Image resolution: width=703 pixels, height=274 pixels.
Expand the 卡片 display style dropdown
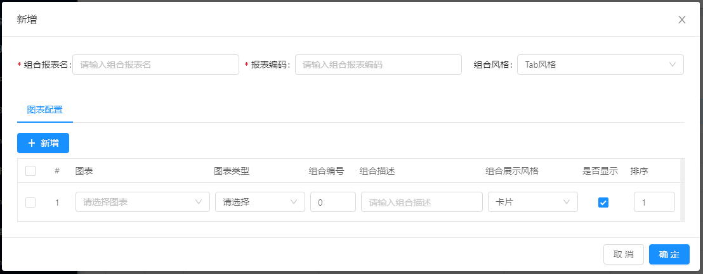pyautogui.click(x=532, y=202)
